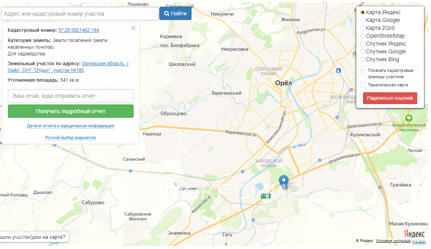Select the Карта 2GIS radio option
Viewport: 431px width, 249px height.
363,28
